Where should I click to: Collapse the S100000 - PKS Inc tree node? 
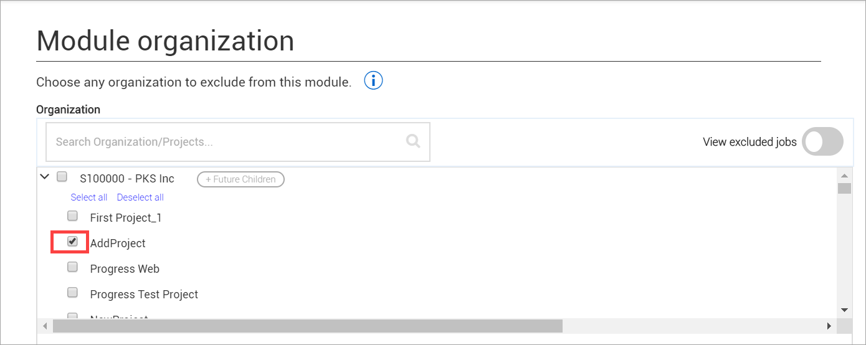[45, 177]
